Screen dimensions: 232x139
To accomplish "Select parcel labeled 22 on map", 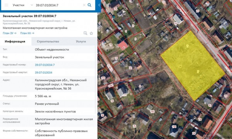I will pos(130,68).
